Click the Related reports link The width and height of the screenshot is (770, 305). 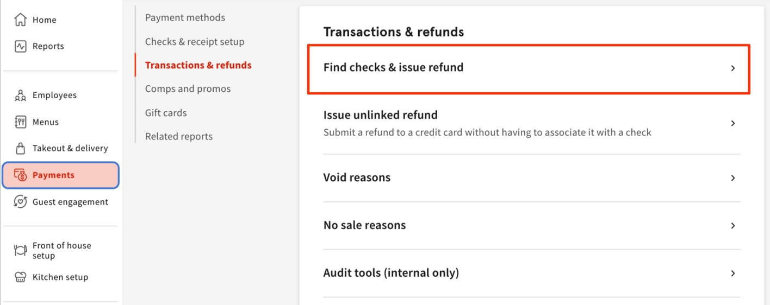click(x=179, y=137)
